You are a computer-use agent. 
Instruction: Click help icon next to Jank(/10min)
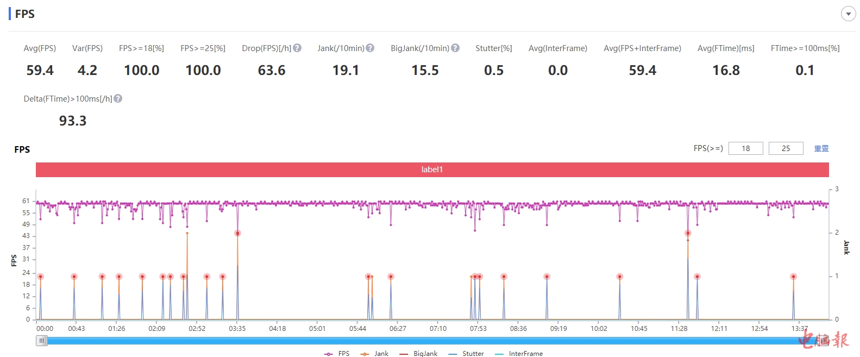coord(370,48)
